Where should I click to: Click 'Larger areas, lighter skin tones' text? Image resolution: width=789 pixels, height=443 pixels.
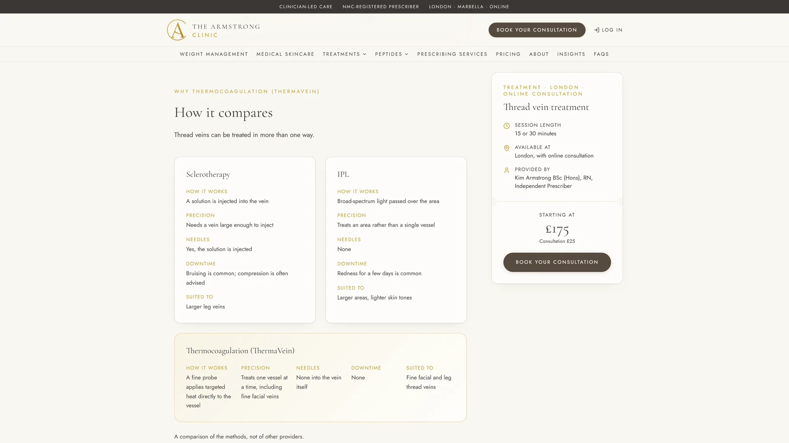374,298
